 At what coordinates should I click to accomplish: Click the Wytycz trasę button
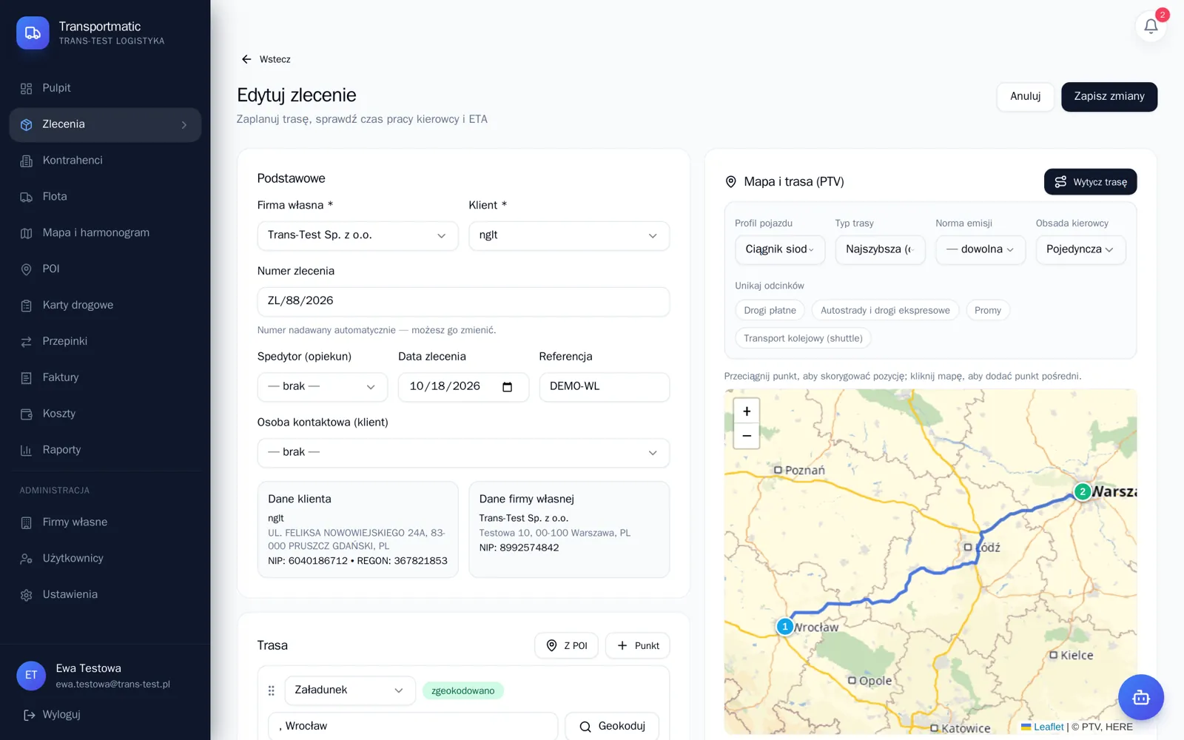tap(1090, 182)
